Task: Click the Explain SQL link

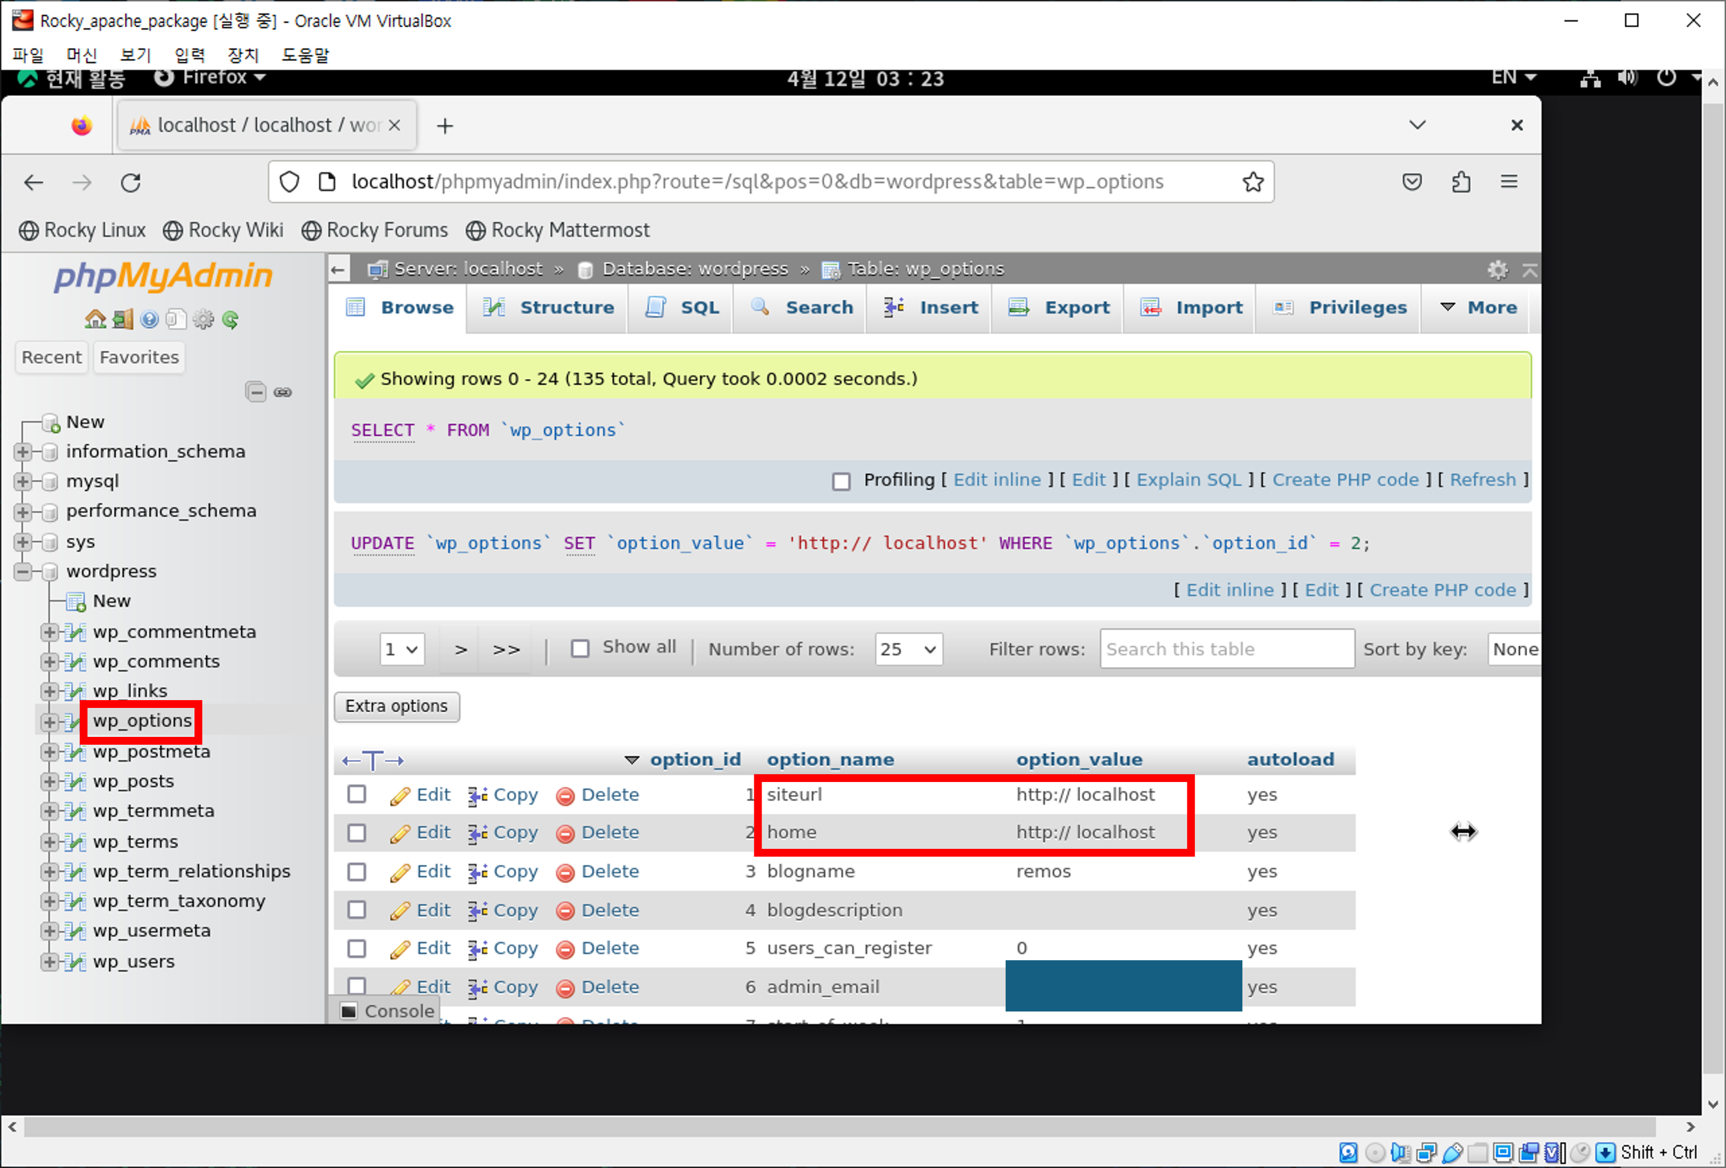Action: pos(1188,480)
